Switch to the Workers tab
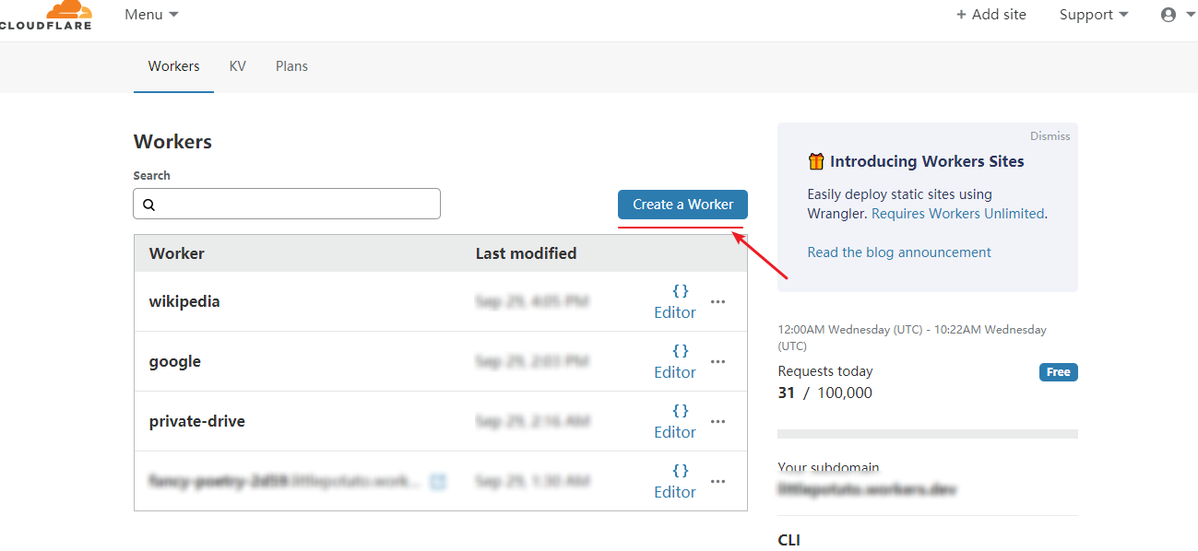The image size is (1198, 551). pos(173,66)
